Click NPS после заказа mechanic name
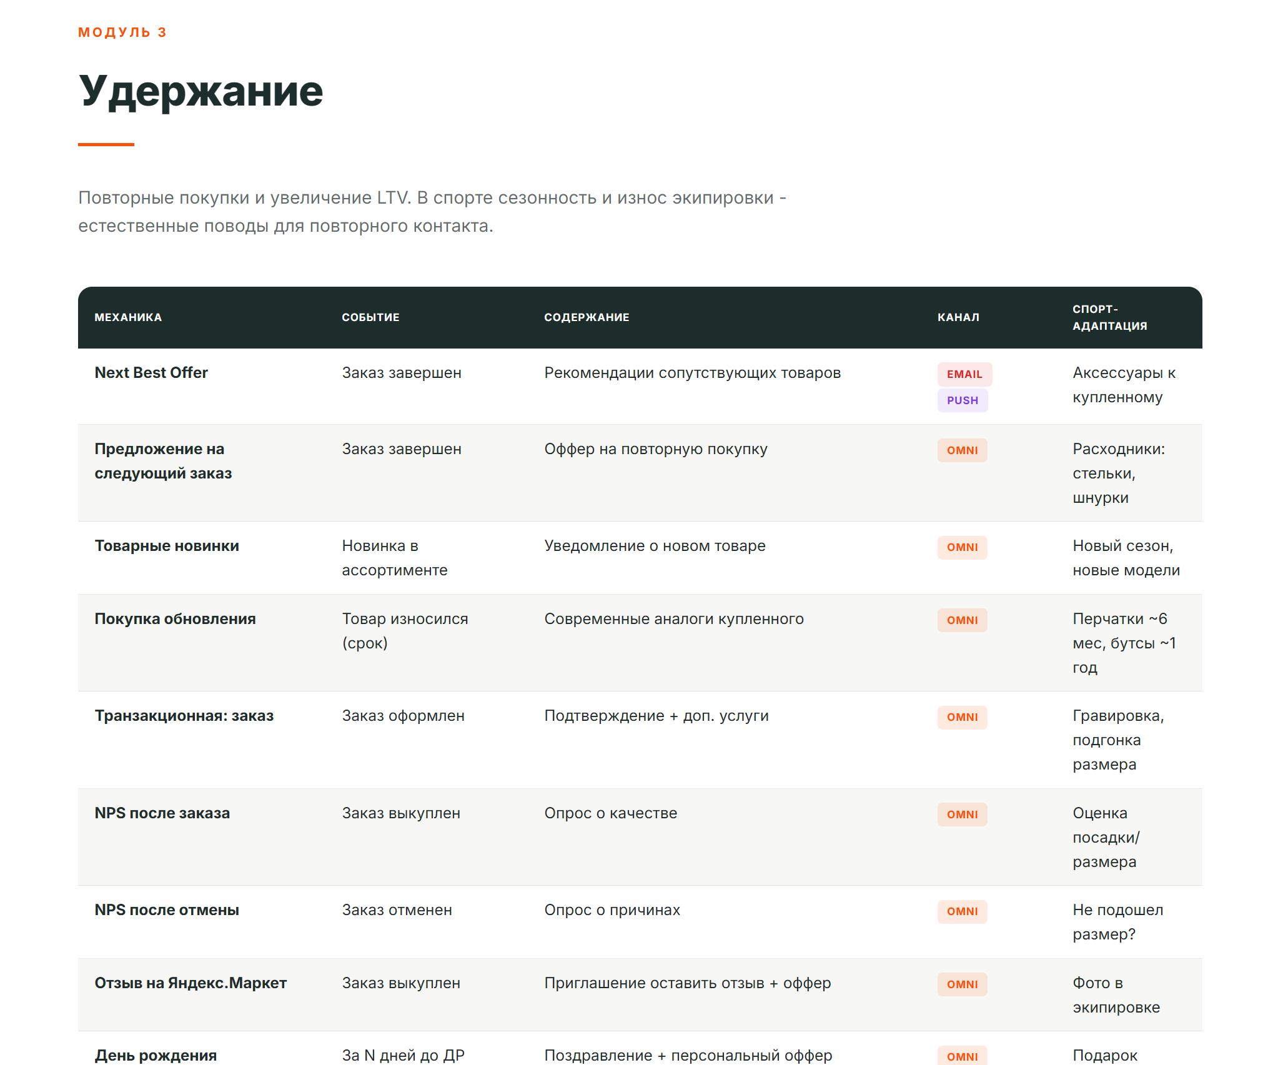Viewport: 1283px width, 1065px height. [162, 813]
